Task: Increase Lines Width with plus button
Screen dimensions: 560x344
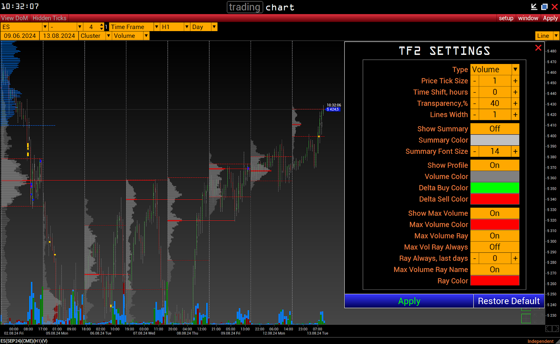Action: pos(515,115)
